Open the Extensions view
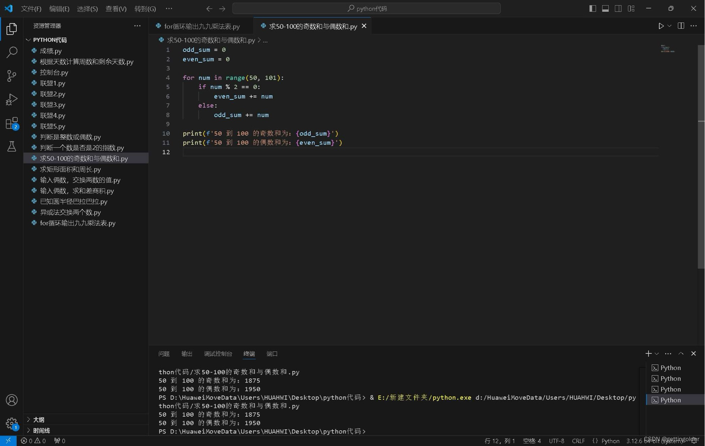 click(12, 123)
